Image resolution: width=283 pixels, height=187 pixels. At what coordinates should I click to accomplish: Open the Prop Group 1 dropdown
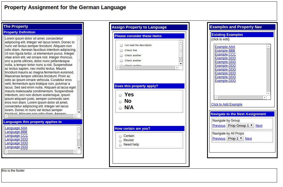click(240, 126)
